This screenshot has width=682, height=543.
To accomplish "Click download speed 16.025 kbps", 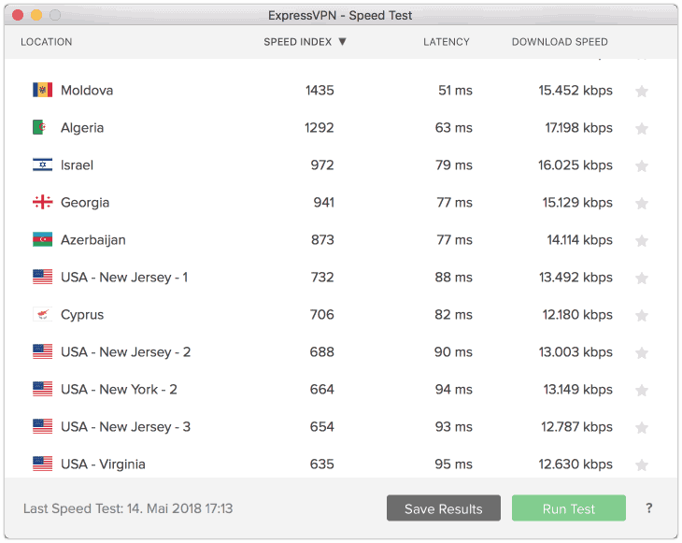I will (x=575, y=165).
